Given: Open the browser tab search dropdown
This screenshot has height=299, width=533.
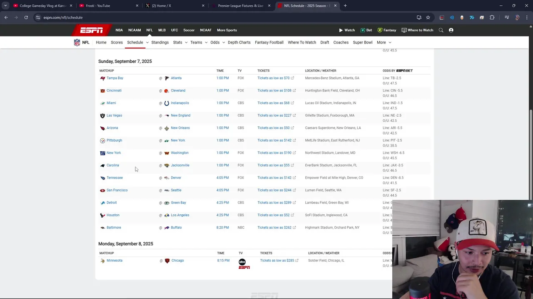Looking at the screenshot, I should 5,6.
